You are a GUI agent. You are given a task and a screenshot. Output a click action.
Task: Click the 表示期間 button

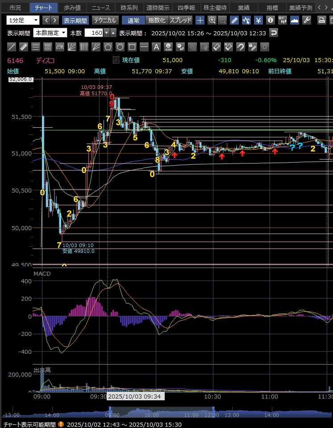[75, 20]
